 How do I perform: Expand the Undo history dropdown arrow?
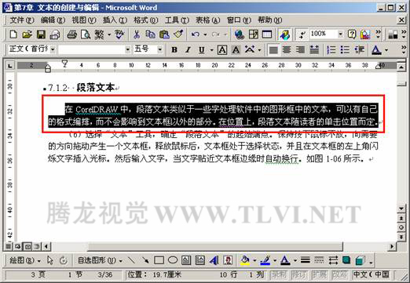pyautogui.click(x=205, y=34)
